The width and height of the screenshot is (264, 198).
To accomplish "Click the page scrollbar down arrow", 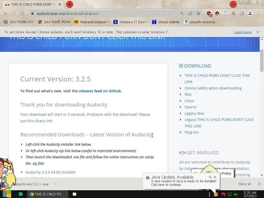I will 262,175.
